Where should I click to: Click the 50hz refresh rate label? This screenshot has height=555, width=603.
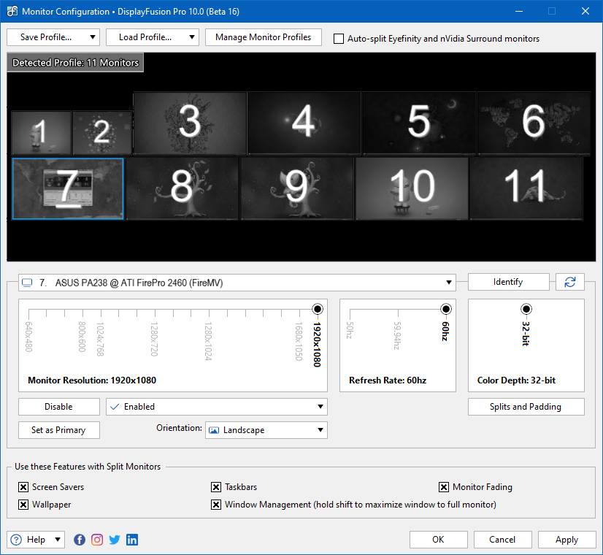349,330
